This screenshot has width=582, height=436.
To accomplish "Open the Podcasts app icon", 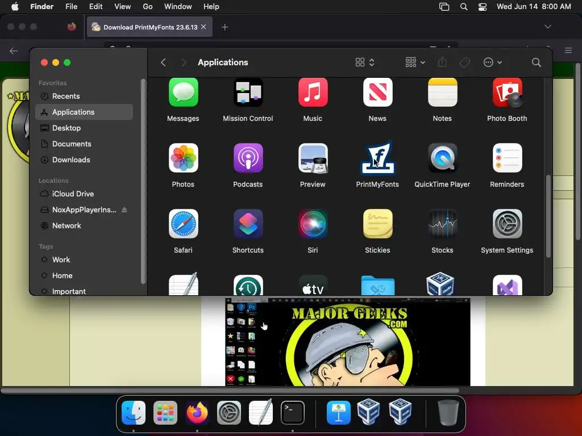I will click(248, 158).
